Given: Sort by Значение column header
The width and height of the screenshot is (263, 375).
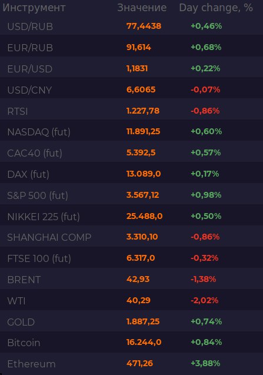Looking at the screenshot, I should point(142,8).
